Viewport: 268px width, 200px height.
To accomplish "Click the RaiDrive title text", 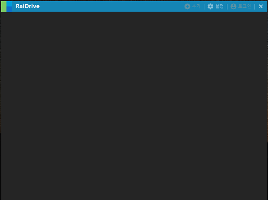I will (x=28, y=6).
